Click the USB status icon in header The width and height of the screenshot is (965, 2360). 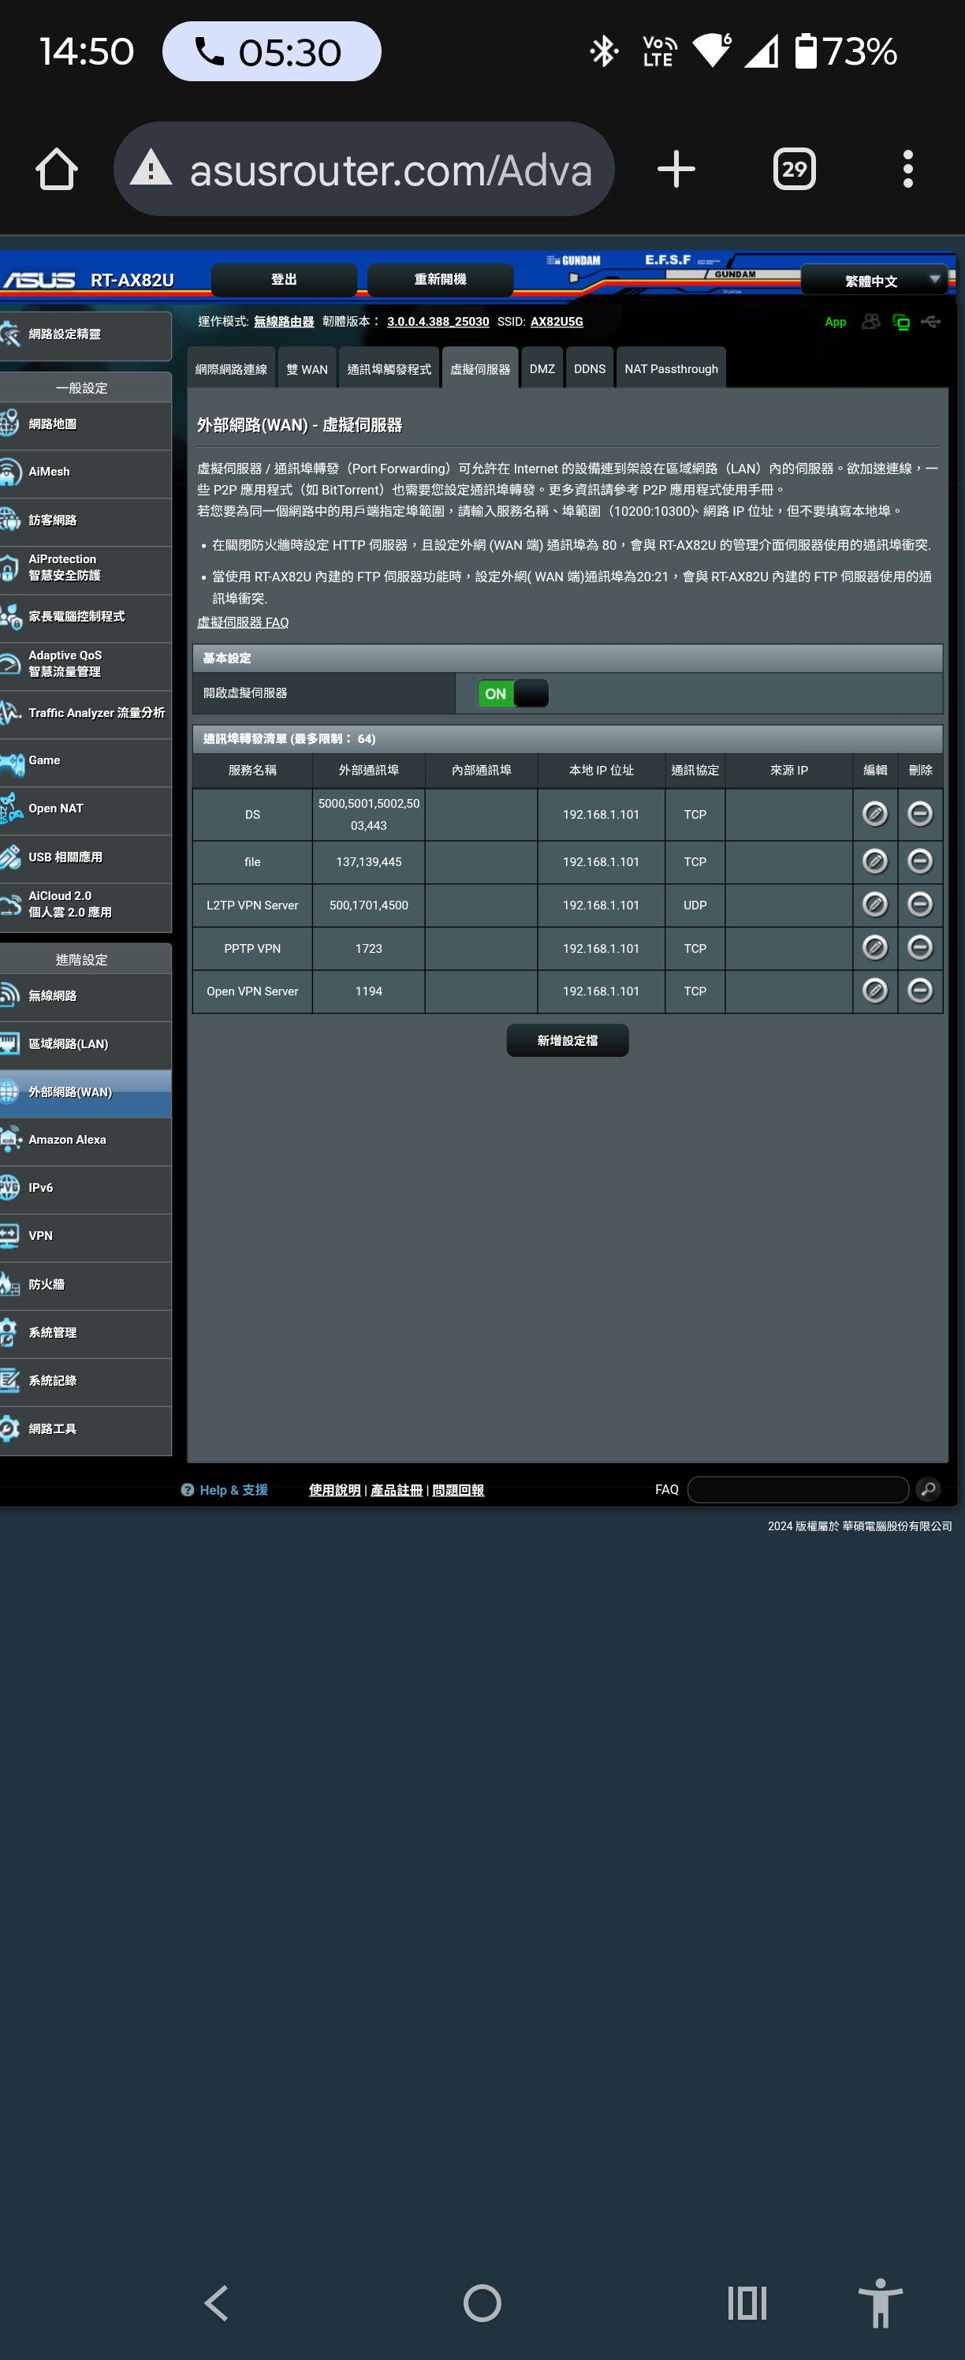[x=930, y=322]
